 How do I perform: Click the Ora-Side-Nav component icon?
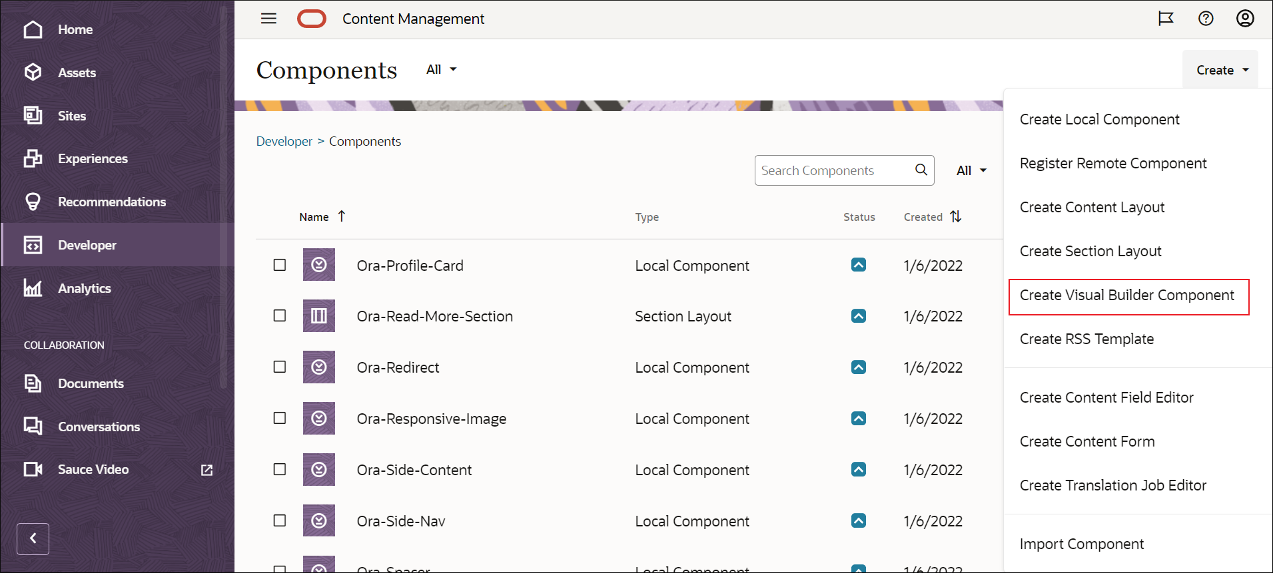pos(319,520)
